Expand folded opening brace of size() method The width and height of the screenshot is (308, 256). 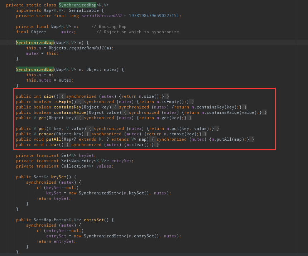click(62, 96)
